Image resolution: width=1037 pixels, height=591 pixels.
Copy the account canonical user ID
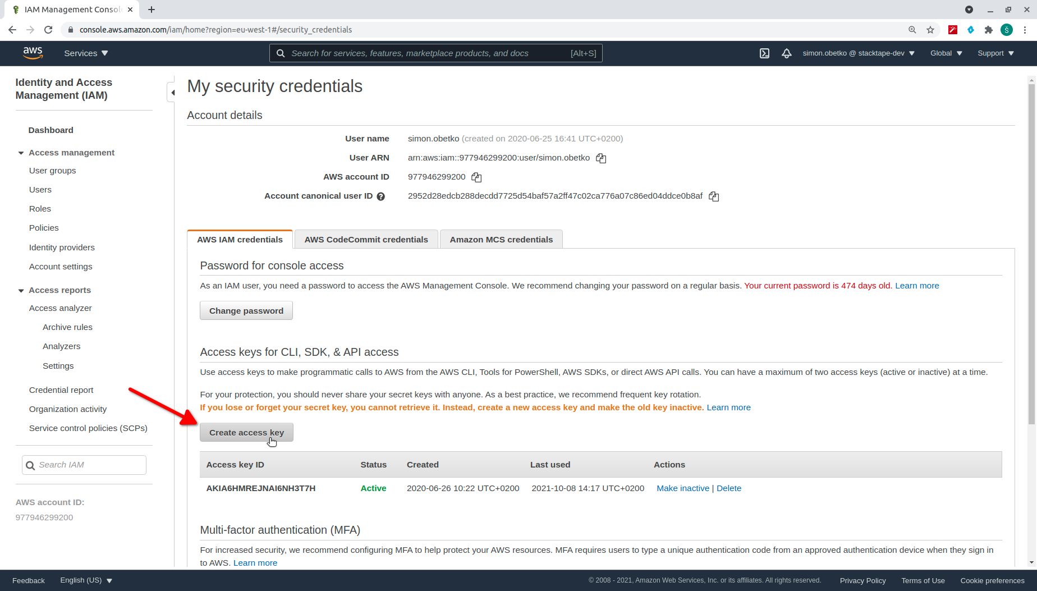tap(714, 196)
